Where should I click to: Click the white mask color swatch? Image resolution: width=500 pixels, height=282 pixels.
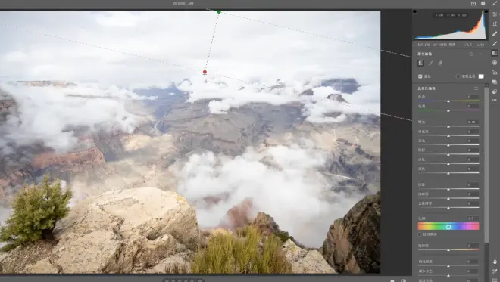(x=481, y=76)
